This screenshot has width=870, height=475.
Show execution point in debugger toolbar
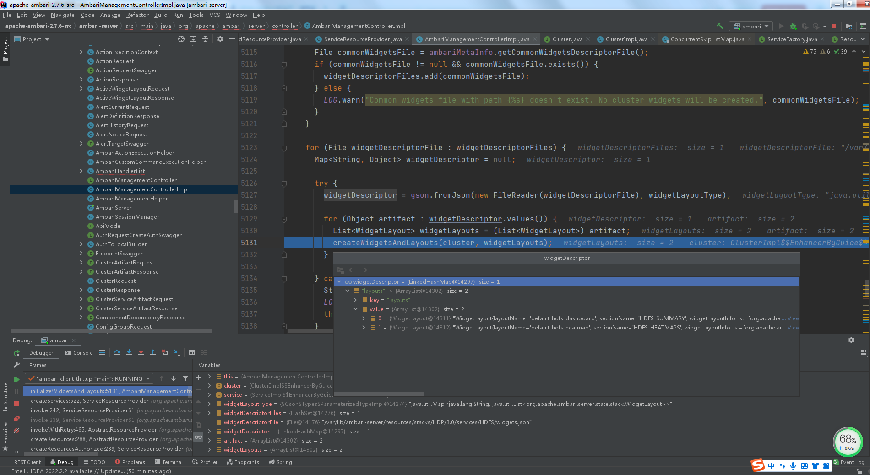pos(102,352)
